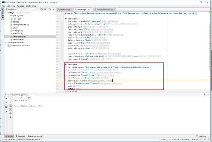The height and width of the screenshot is (142, 212).
Task: Open the Navigate menu
Action: tap(20, 6)
